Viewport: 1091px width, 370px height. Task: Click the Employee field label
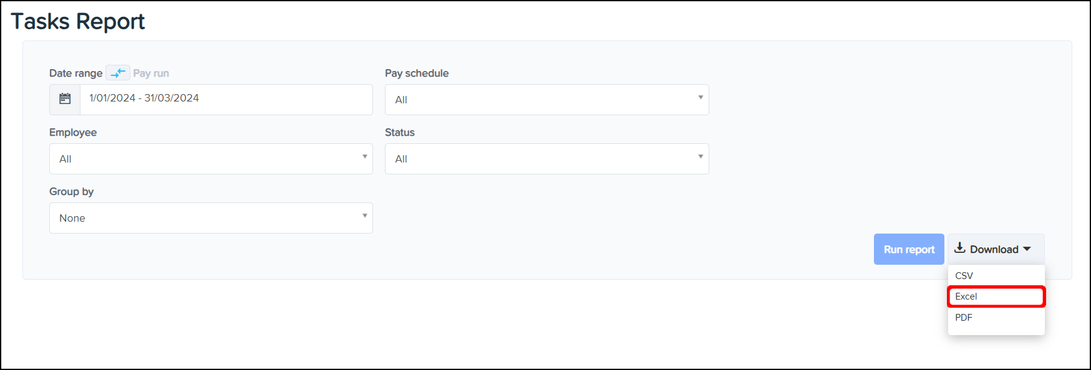(x=73, y=133)
